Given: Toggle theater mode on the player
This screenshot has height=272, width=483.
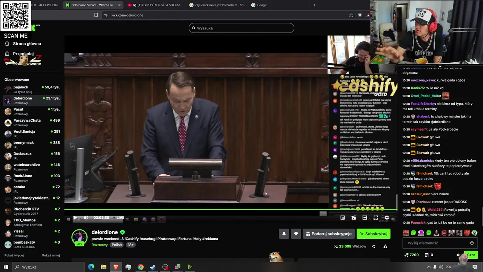Looking at the screenshot, I should (x=365, y=218).
